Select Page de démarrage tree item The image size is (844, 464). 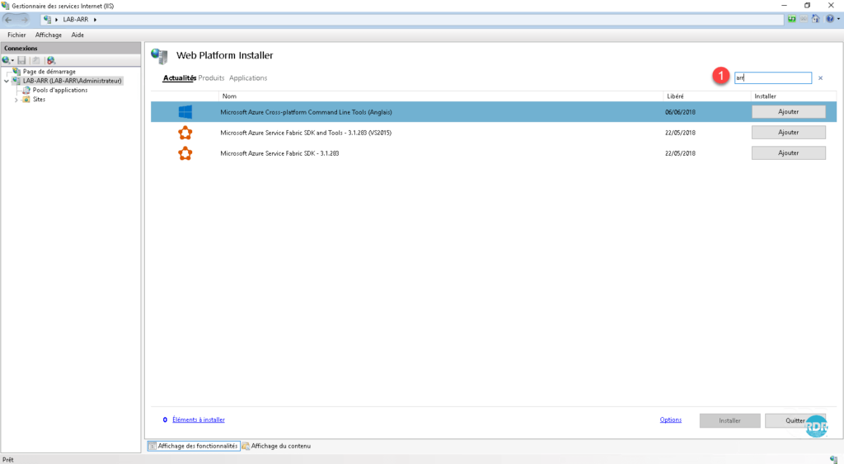coord(49,71)
